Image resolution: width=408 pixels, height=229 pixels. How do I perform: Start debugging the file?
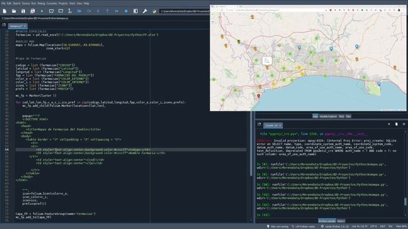coord(79,11)
